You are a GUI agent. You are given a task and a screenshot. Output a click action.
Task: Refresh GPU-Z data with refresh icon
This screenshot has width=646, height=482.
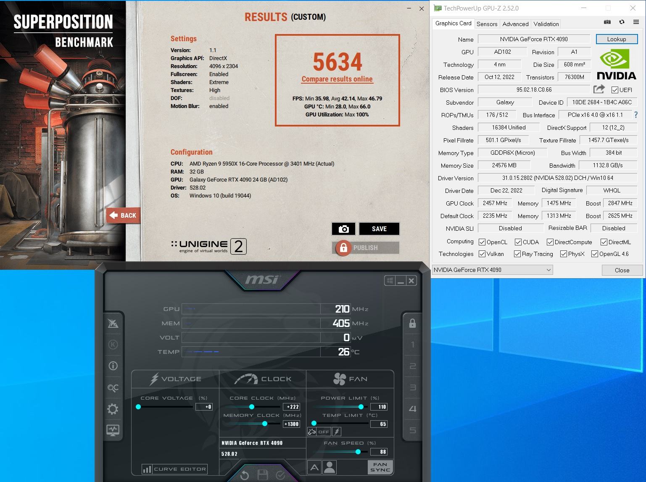point(622,22)
